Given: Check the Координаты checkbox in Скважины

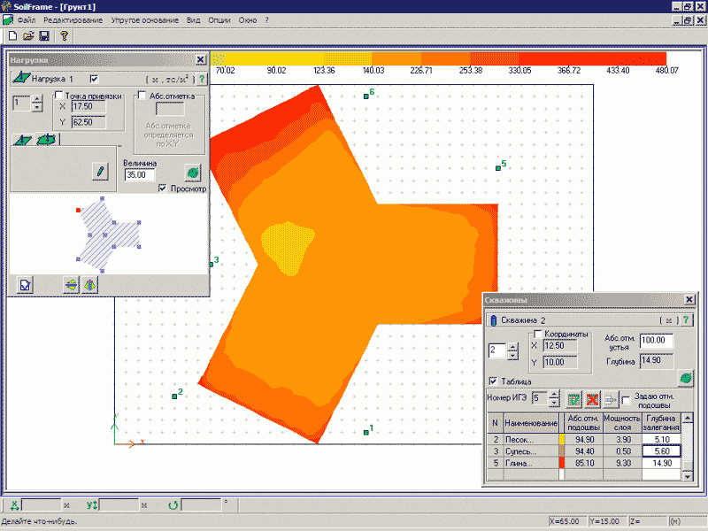Looking at the screenshot, I should click(x=537, y=334).
